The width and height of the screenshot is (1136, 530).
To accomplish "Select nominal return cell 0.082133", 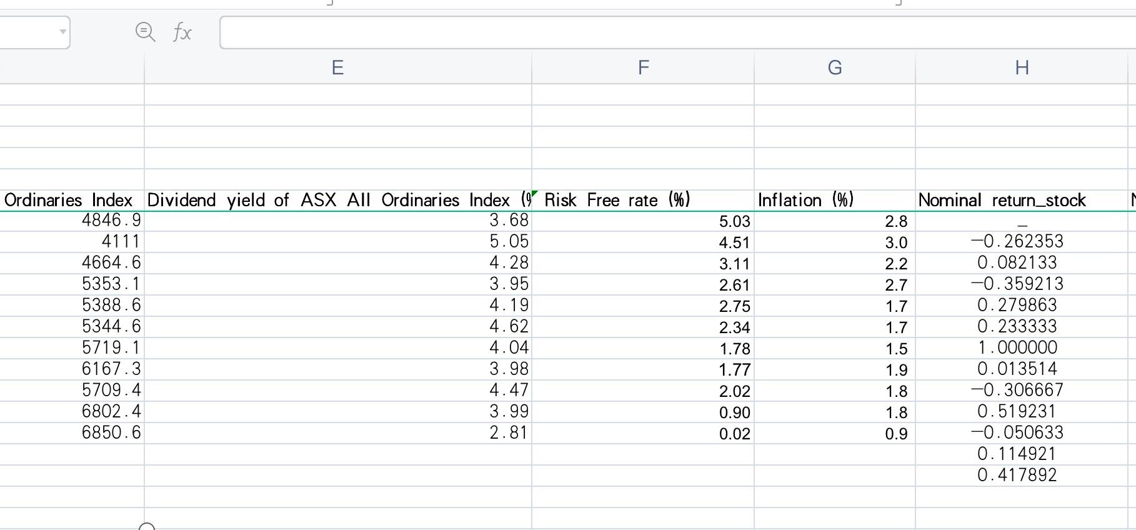I will (1022, 263).
